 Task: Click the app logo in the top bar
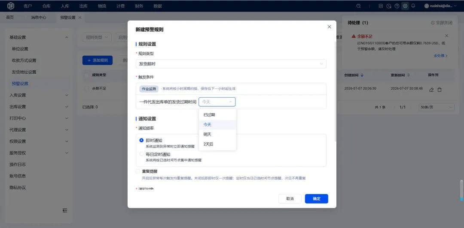click(x=11, y=6)
